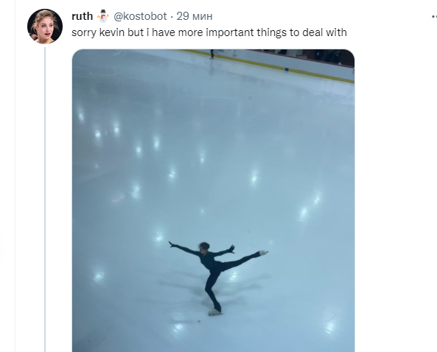Viewport: 437px width, 352px height.
Task: Open the tweet's more options dots
Action: click(434, 17)
